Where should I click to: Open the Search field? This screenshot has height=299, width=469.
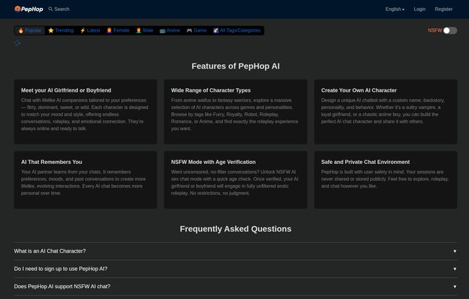coord(59,9)
